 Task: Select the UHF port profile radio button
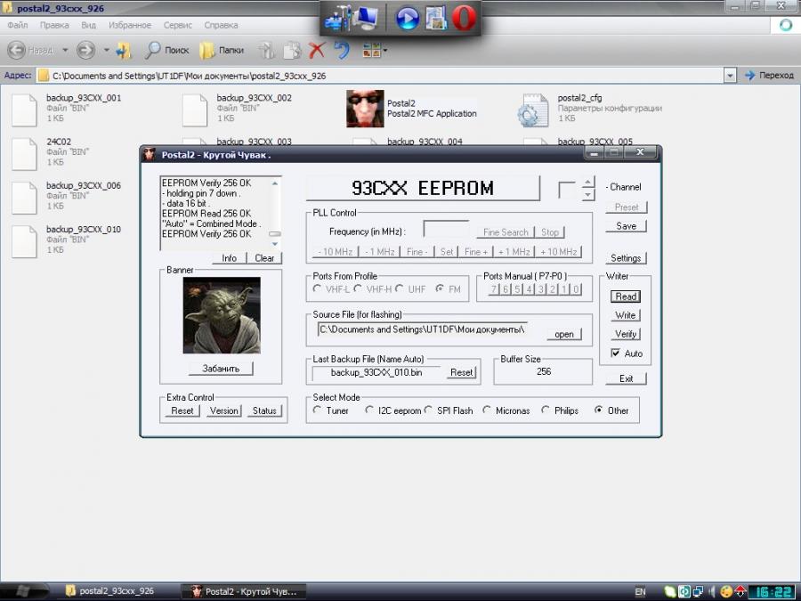[400, 288]
